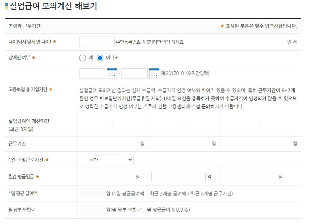Click the example date hint text 예:20170101
Viewport: 309px width, 224px height.
[185, 73]
